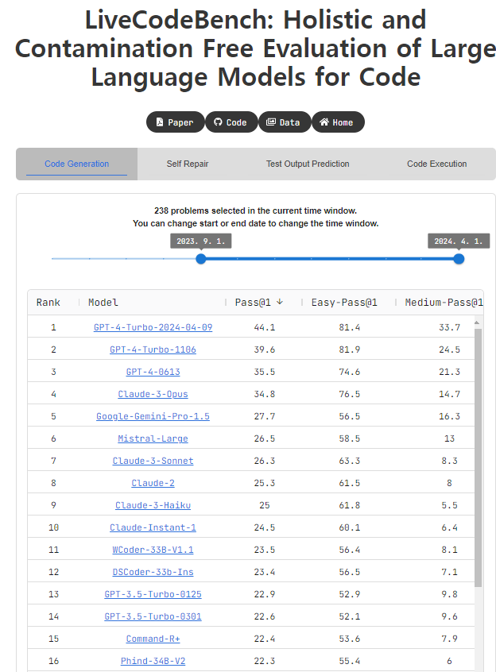Open the GPT-4-Turbo-1106 model link
Screen dimensions: 496x672
(153, 350)
